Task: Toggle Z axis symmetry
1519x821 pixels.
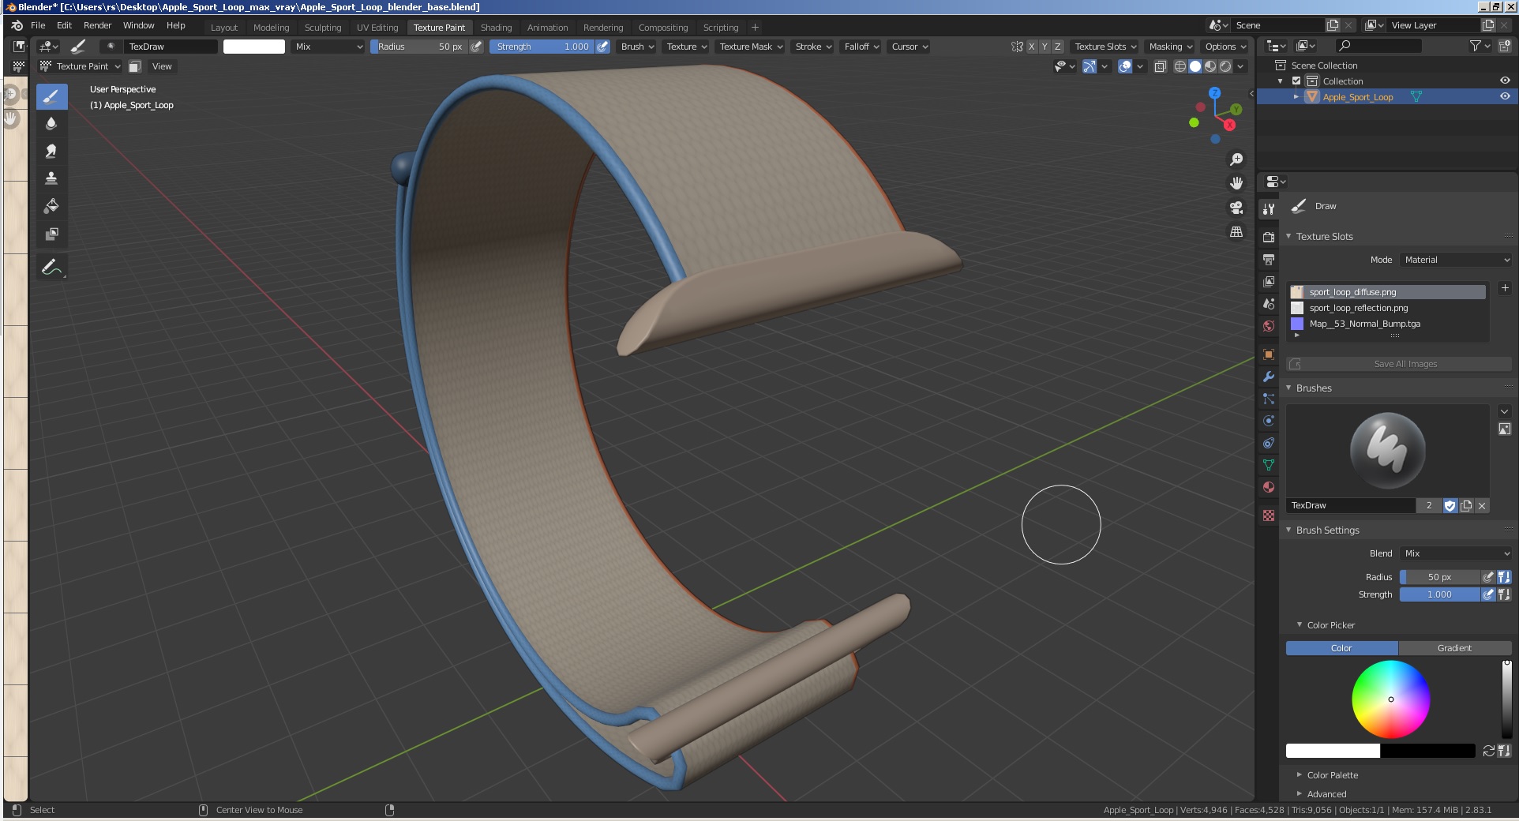Action: [x=1058, y=47]
